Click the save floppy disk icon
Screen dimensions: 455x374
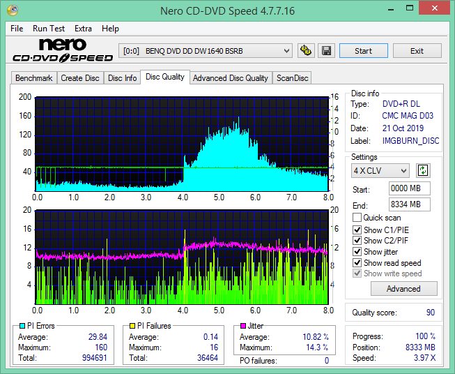point(327,51)
